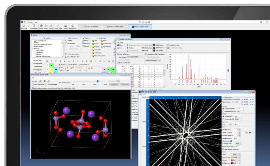The width and height of the screenshot is (270, 166).
Task: Open the Fixed Slit Intensity dropdown
Action: [x=153, y=60]
